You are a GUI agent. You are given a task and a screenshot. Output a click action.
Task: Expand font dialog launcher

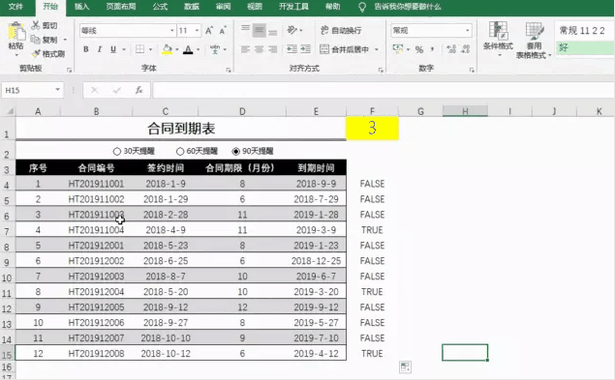pyautogui.click(x=229, y=70)
